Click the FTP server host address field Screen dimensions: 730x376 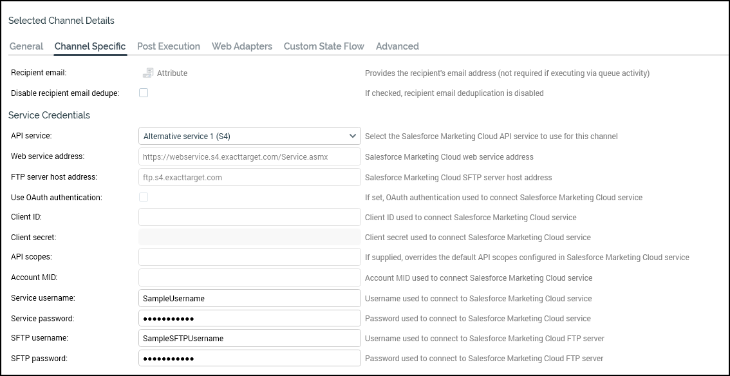(x=249, y=177)
